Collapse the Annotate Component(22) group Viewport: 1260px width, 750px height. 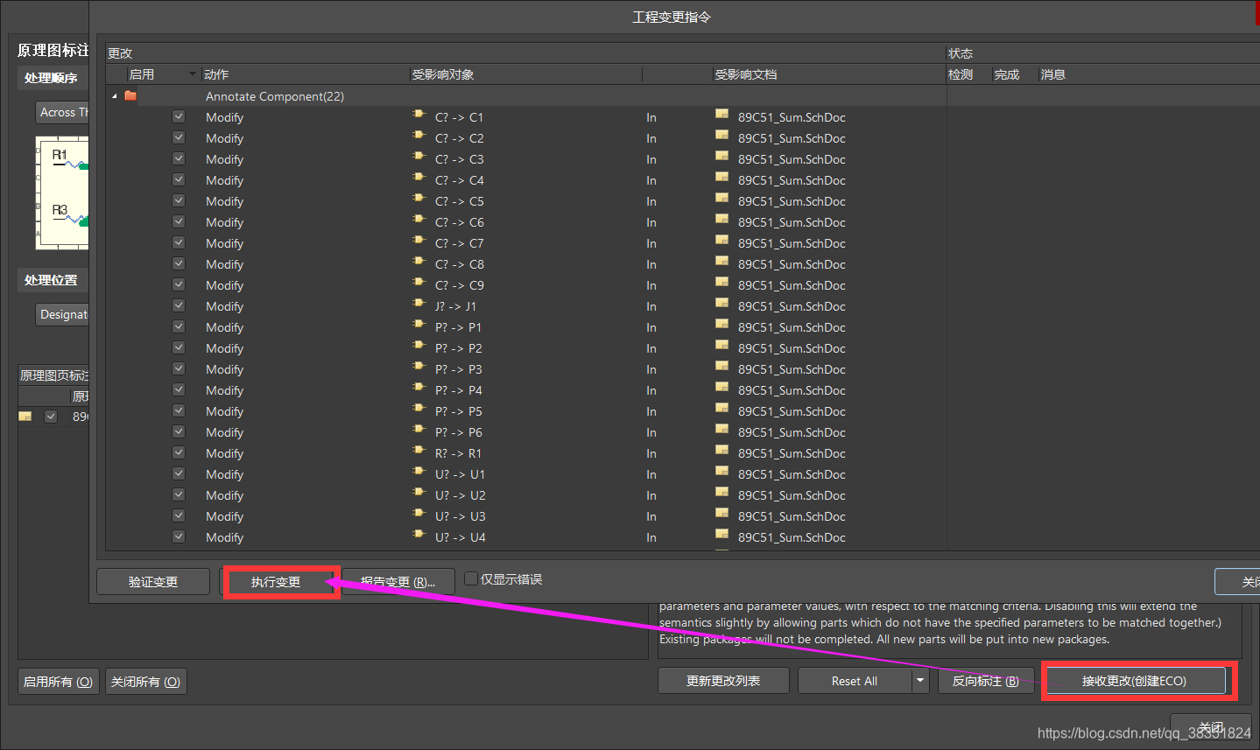tap(115, 96)
